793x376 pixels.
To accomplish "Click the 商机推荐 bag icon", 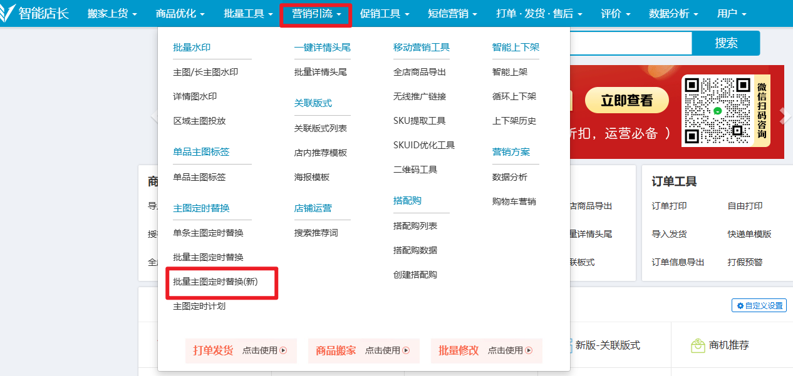I will tap(698, 345).
